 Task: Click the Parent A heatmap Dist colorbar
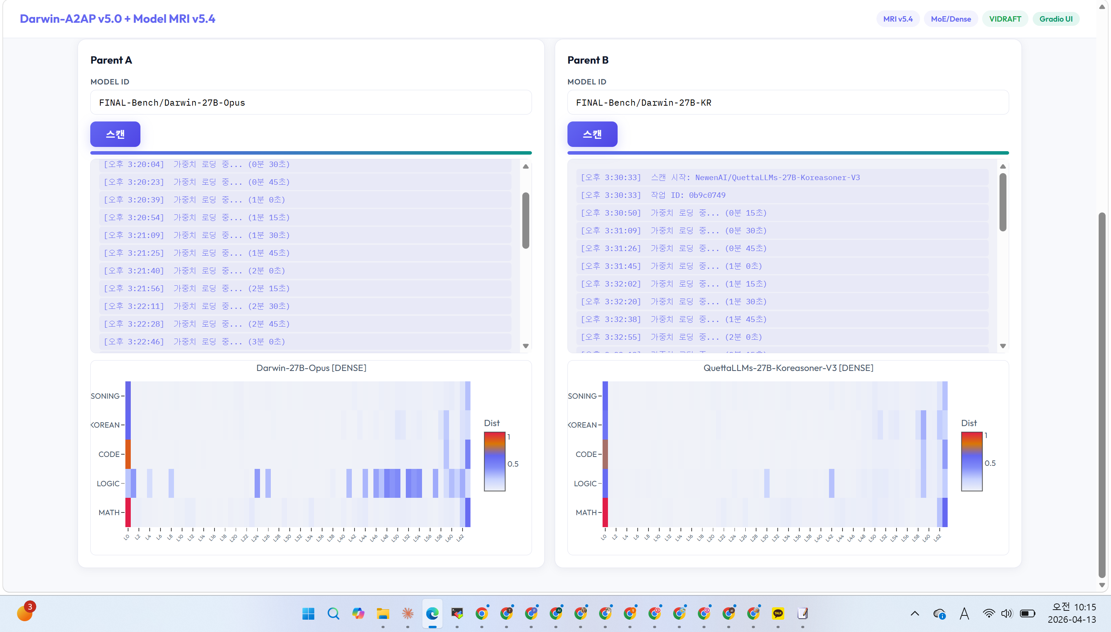pos(495,462)
